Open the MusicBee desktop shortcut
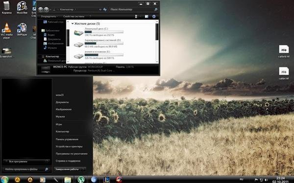 click(22, 7)
